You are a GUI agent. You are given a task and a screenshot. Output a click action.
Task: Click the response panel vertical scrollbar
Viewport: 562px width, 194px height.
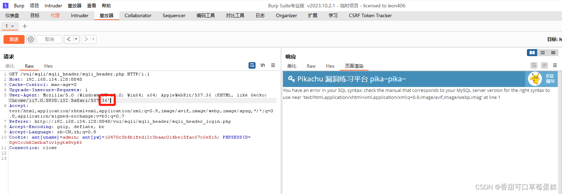[x=560, y=132]
